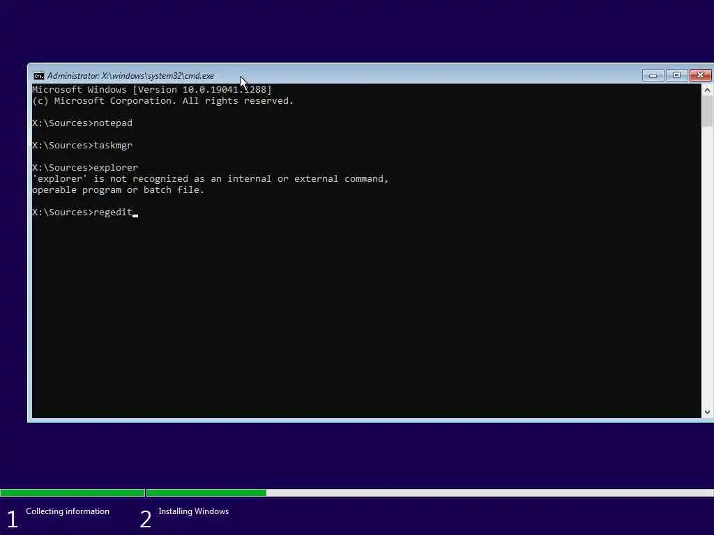Click the scroll-down arrow in the console
The width and height of the screenshot is (714, 535).
coord(707,412)
